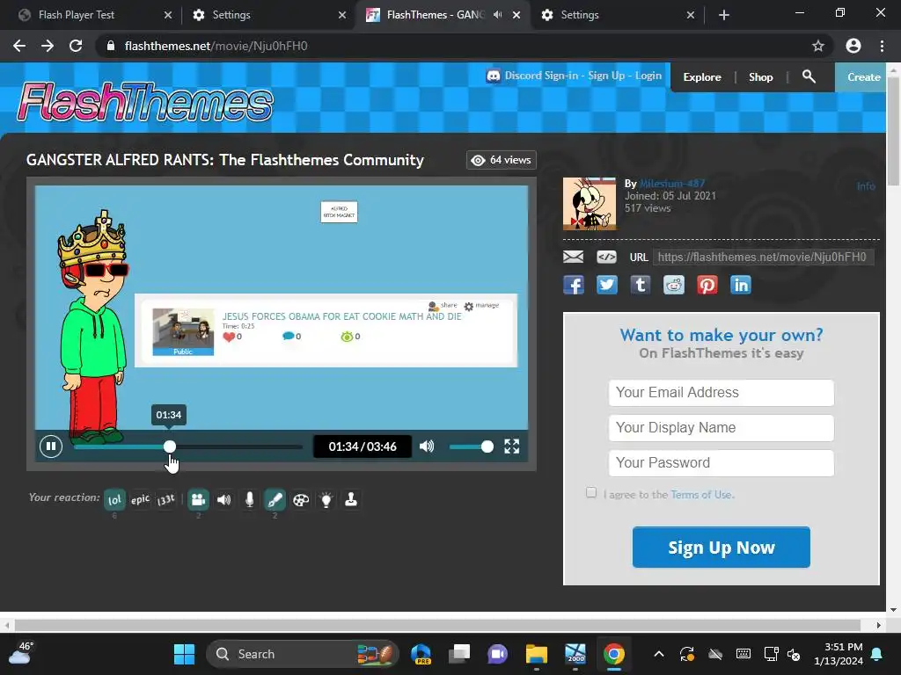Screen dimensions: 901x675
Task: Enter fullscreen mode in video player
Action: pos(511,446)
